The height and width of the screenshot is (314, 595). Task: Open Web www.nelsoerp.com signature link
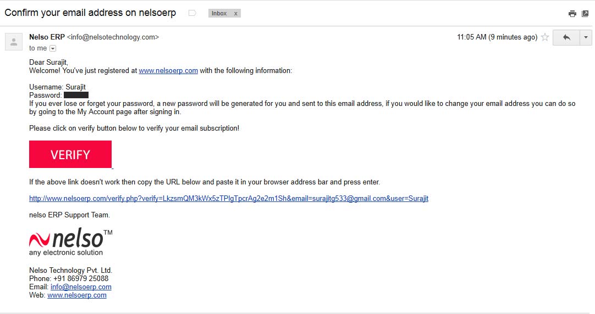coord(77,295)
